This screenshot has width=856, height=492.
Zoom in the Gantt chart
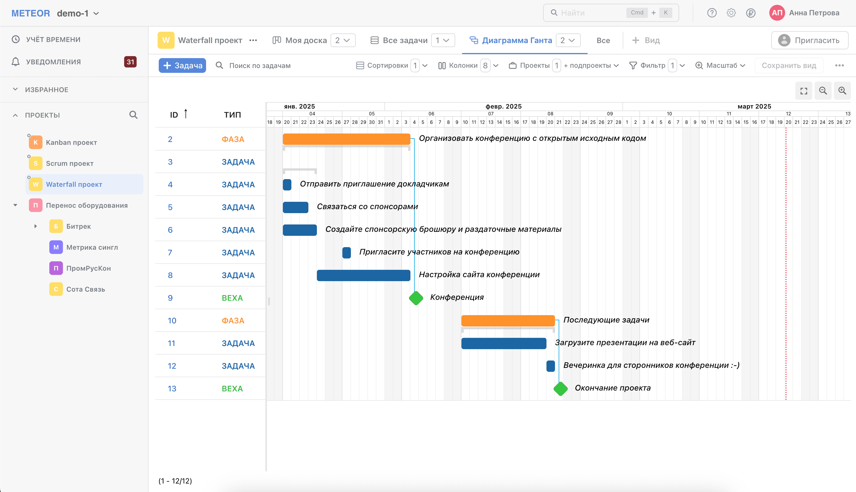[x=842, y=91]
